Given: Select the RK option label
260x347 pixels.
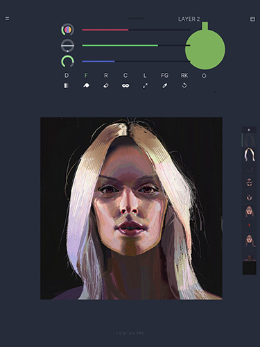Looking at the screenshot, I should [x=184, y=76].
